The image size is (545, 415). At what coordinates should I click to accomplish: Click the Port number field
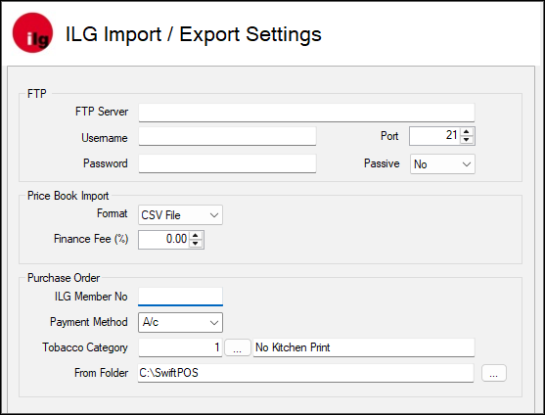click(434, 136)
